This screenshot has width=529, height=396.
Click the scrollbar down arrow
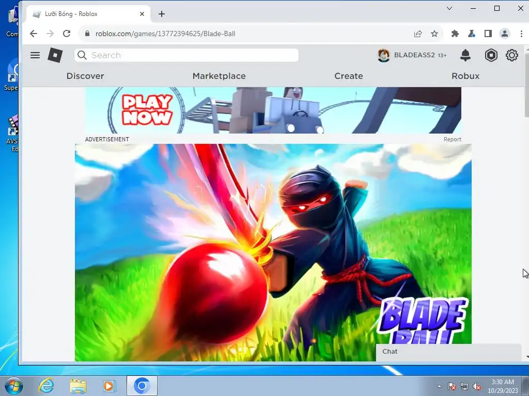pos(526,357)
